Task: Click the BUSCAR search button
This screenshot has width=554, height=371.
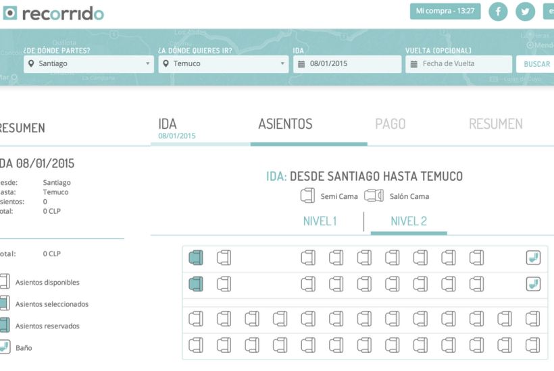Action: point(536,64)
